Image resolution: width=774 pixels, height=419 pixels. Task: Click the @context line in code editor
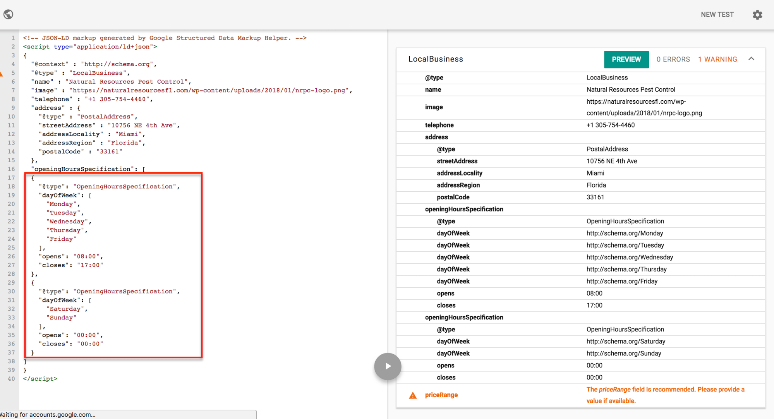click(94, 64)
